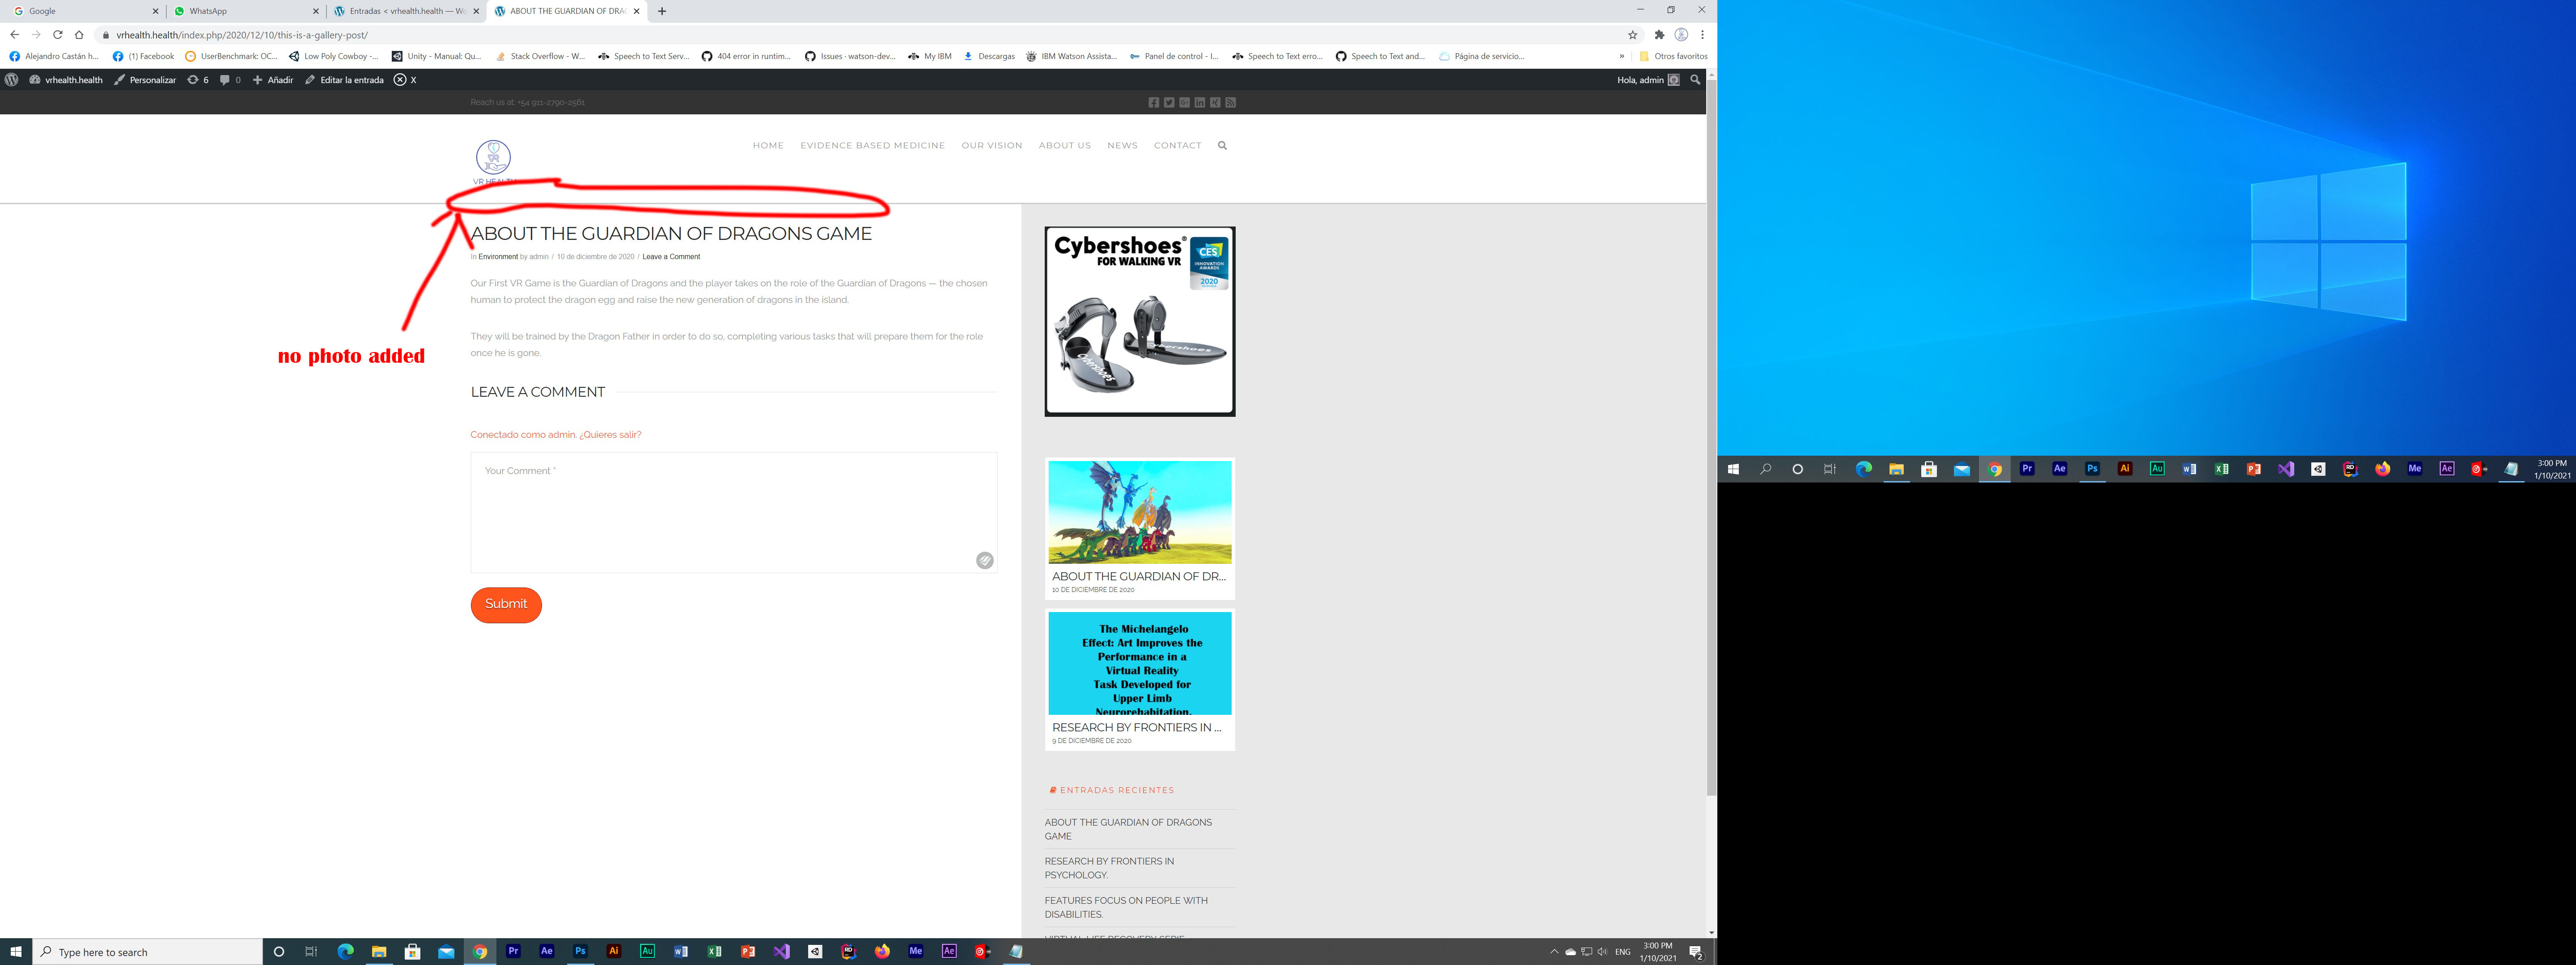Open the Unity - Manual bookmark
Screen dimensions: 2576x965
tap(437, 57)
